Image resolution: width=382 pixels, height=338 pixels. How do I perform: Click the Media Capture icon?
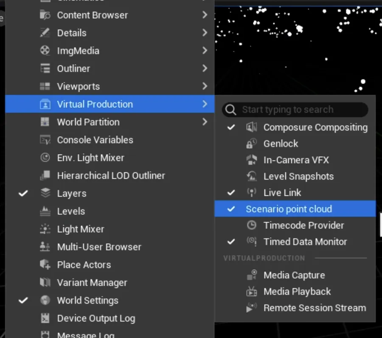pos(252,275)
